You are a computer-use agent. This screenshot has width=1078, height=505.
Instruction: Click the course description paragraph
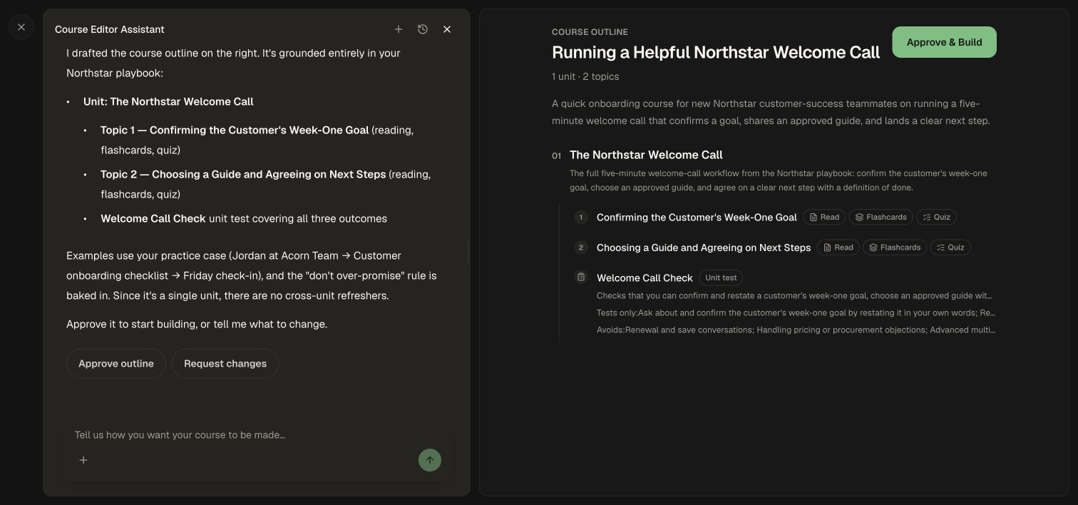click(771, 112)
